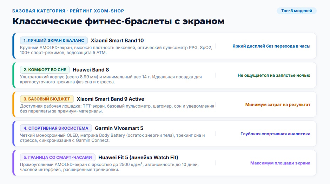Select the КОМФОРТ ВО СНЕ tag

coord(45,70)
